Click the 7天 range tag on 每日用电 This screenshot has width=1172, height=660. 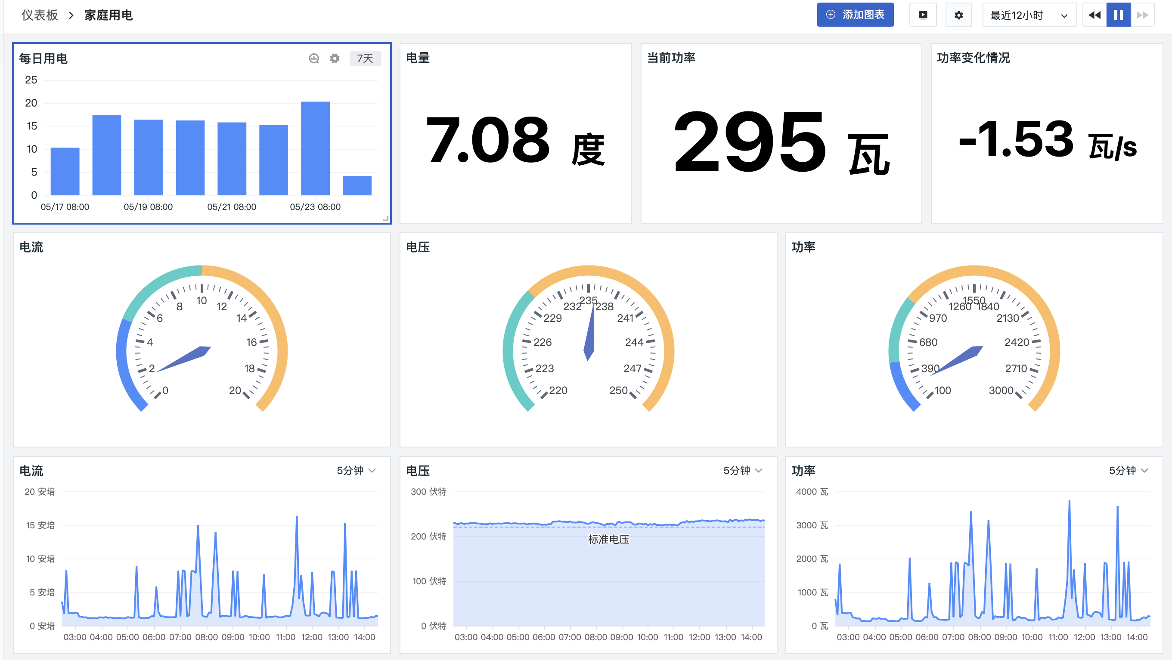365,58
